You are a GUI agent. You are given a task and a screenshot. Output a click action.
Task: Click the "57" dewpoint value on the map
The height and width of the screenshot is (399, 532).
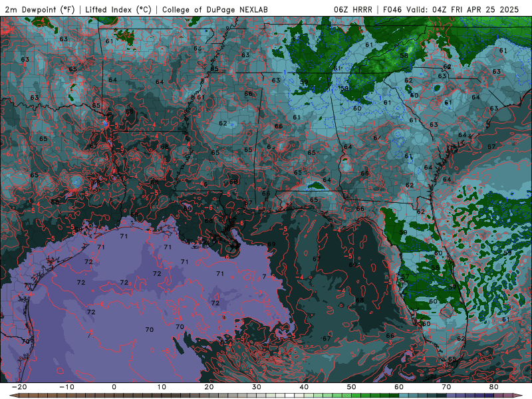pos(405,277)
